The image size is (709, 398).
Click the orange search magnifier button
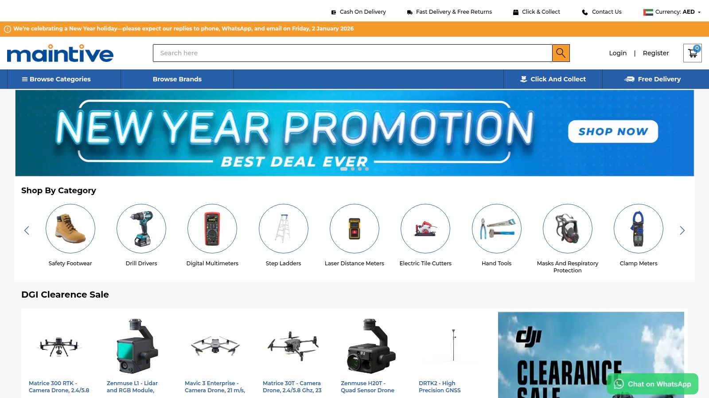pos(561,53)
